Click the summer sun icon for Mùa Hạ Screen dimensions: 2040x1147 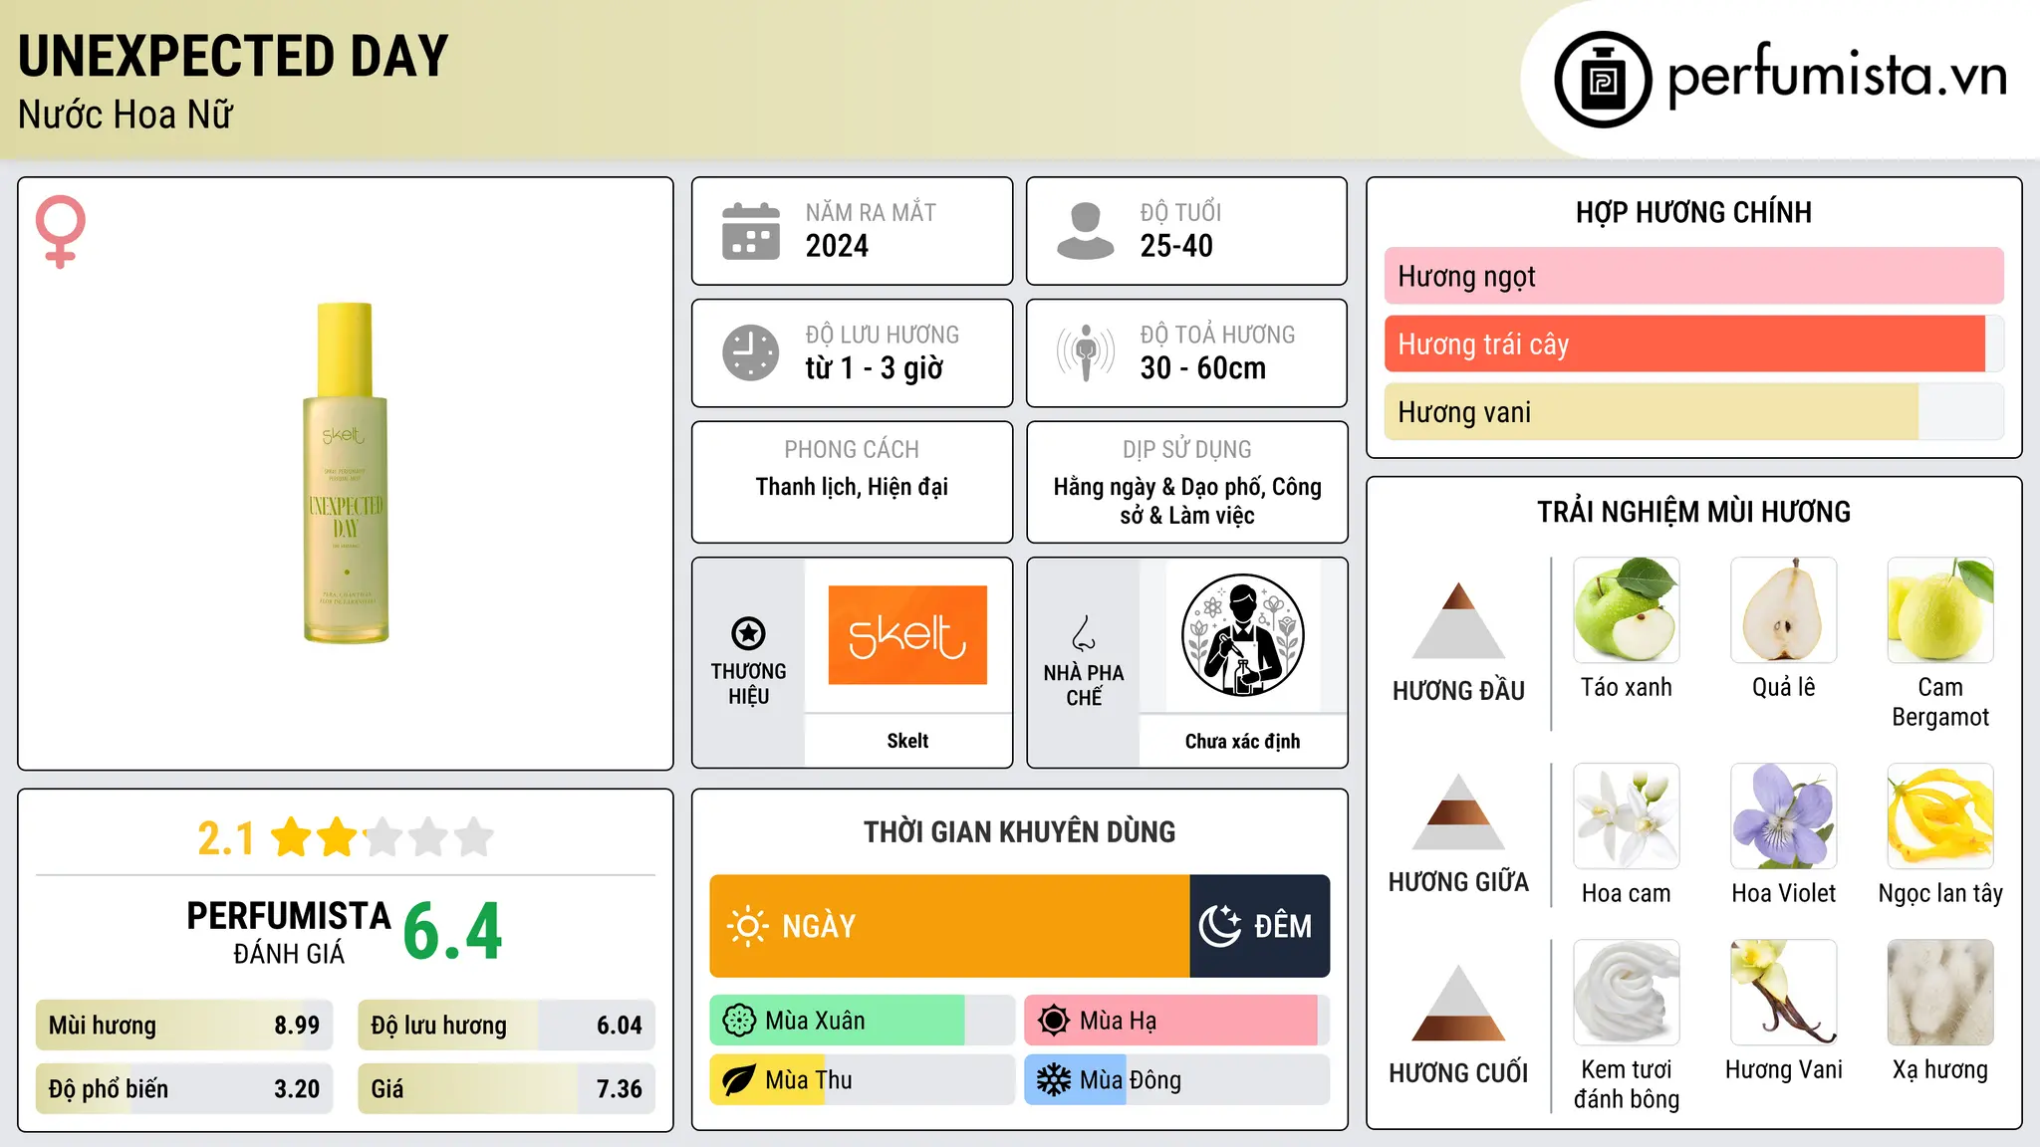point(1054,1021)
